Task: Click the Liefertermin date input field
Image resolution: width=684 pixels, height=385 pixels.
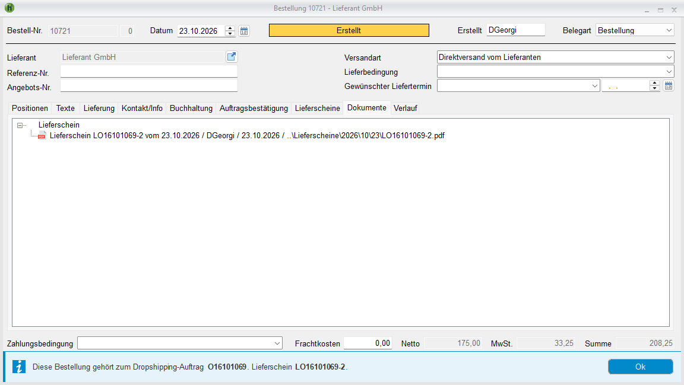Action: click(x=626, y=86)
